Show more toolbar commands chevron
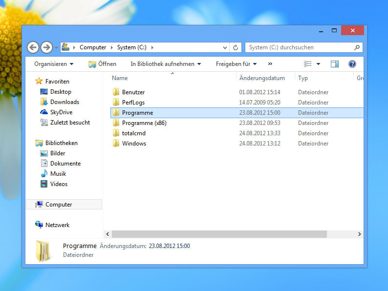 270,64
